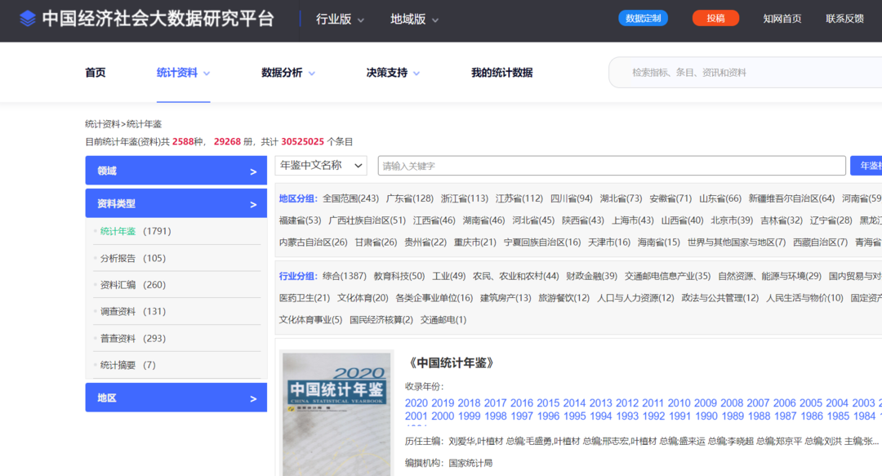Open the 2020 中国统计年鉴 cover thumbnail

(x=336, y=414)
